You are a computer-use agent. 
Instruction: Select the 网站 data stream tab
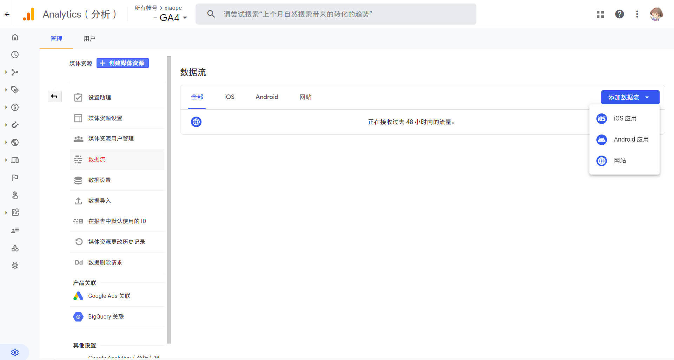tap(305, 97)
